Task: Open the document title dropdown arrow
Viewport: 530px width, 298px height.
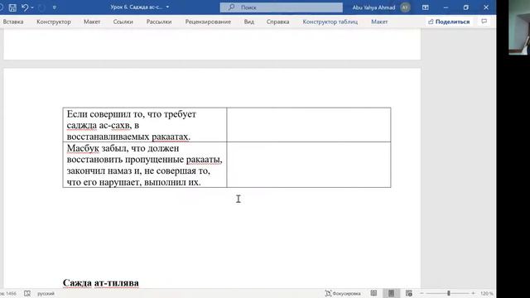Action: (x=167, y=7)
